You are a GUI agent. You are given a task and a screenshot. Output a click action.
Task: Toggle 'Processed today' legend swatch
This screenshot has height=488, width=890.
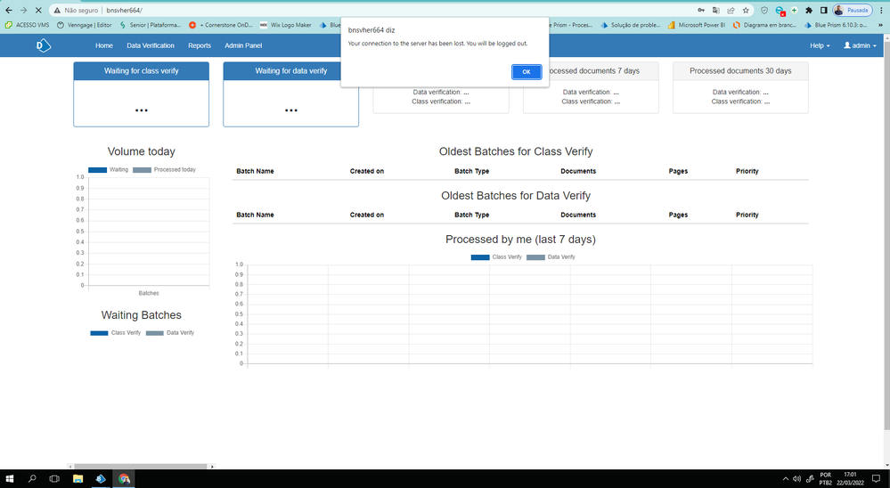click(142, 170)
